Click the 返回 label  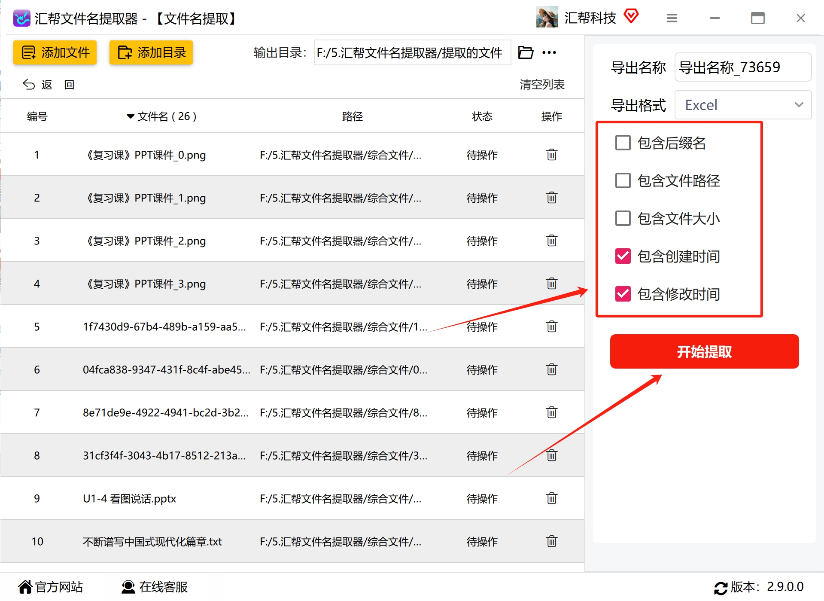pos(58,85)
